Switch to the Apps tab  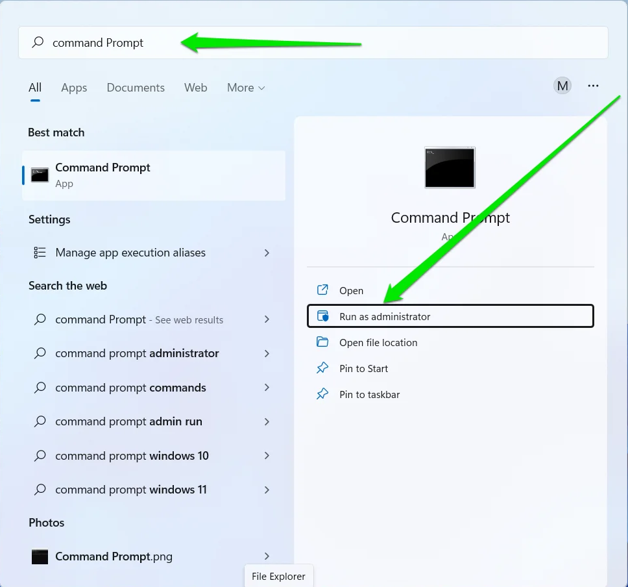74,88
